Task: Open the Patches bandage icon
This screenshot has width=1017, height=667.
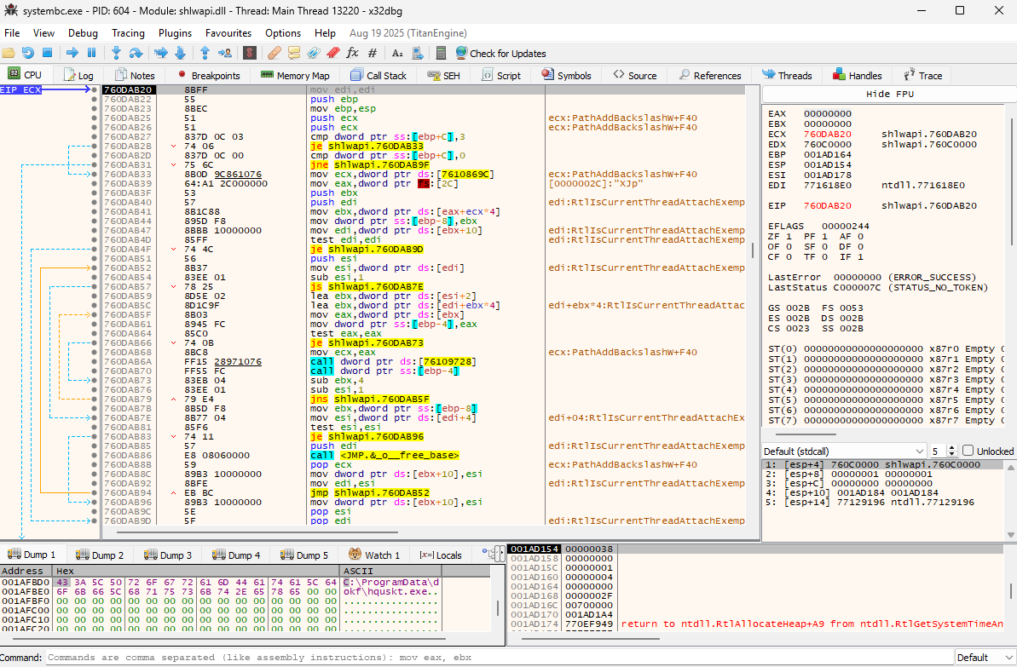Action: 274,53
